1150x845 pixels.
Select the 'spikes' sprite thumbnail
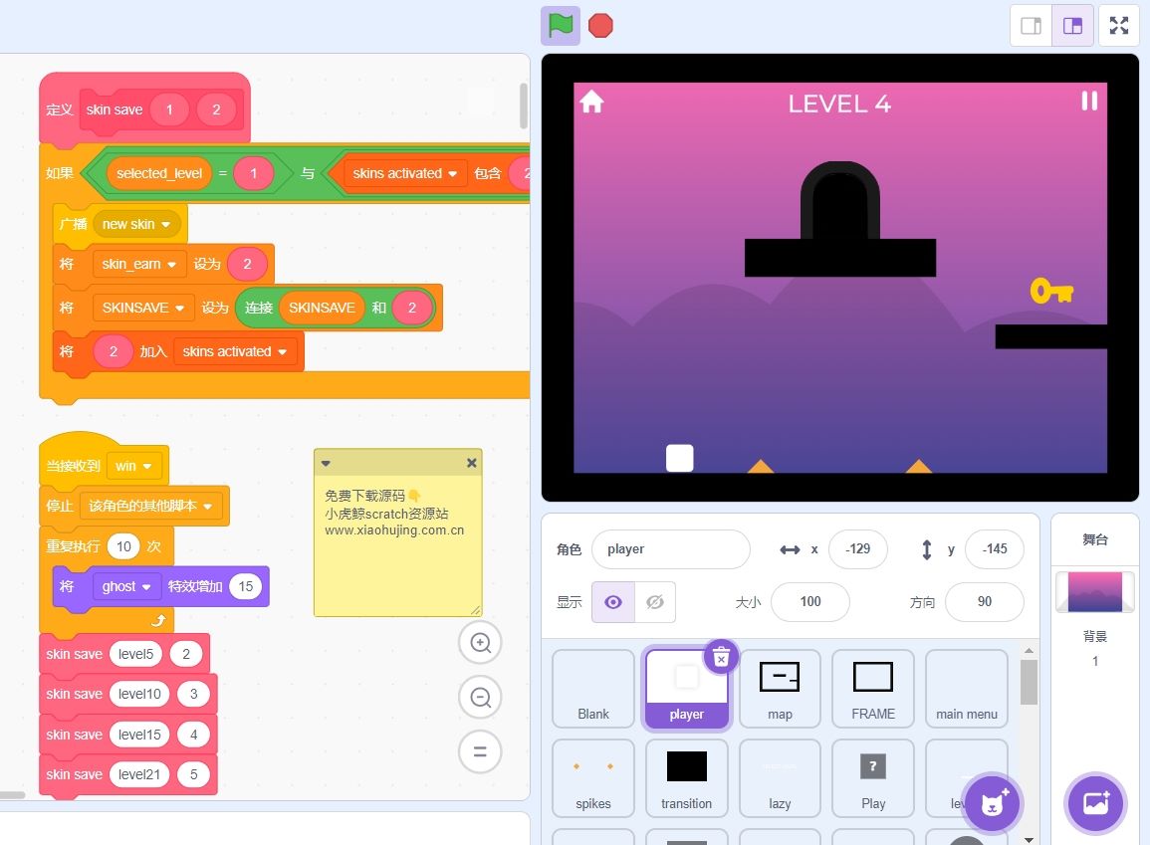point(592,777)
